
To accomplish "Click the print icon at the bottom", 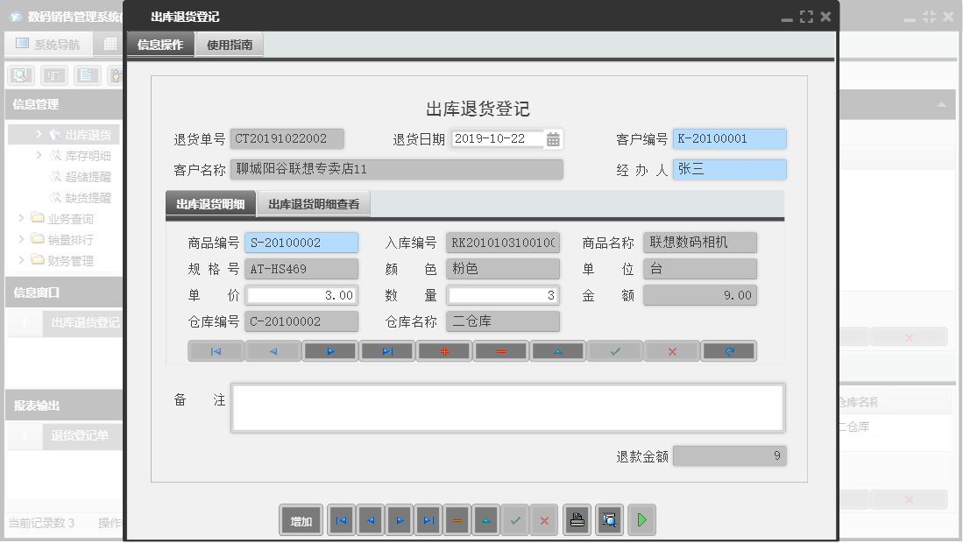I will tap(577, 519).
